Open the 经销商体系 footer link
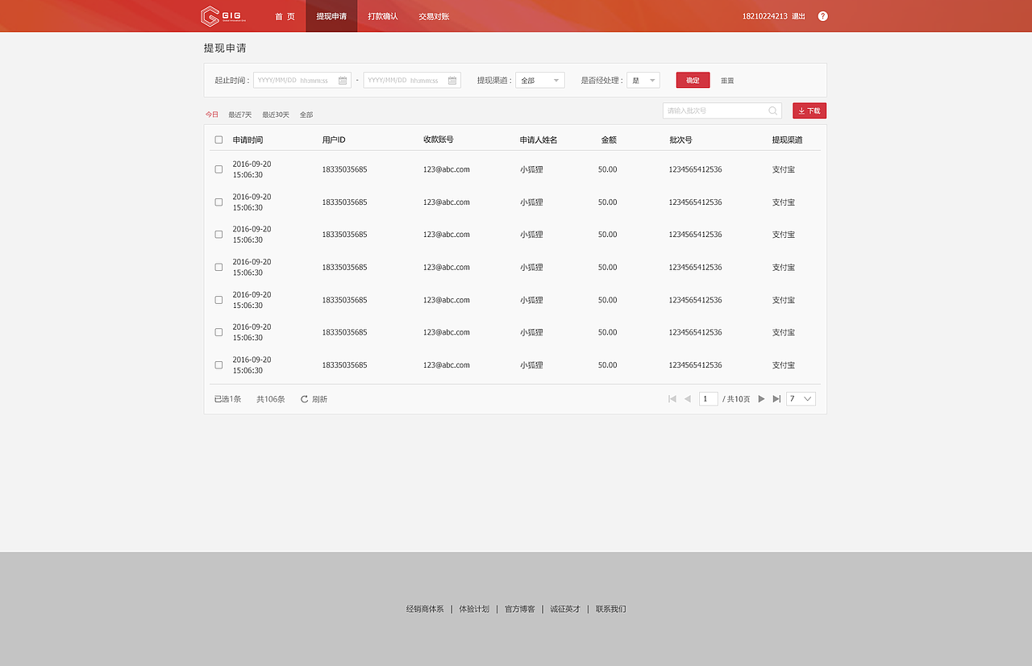This screenshot has width=1032, height=666. (x=425, y=609)
